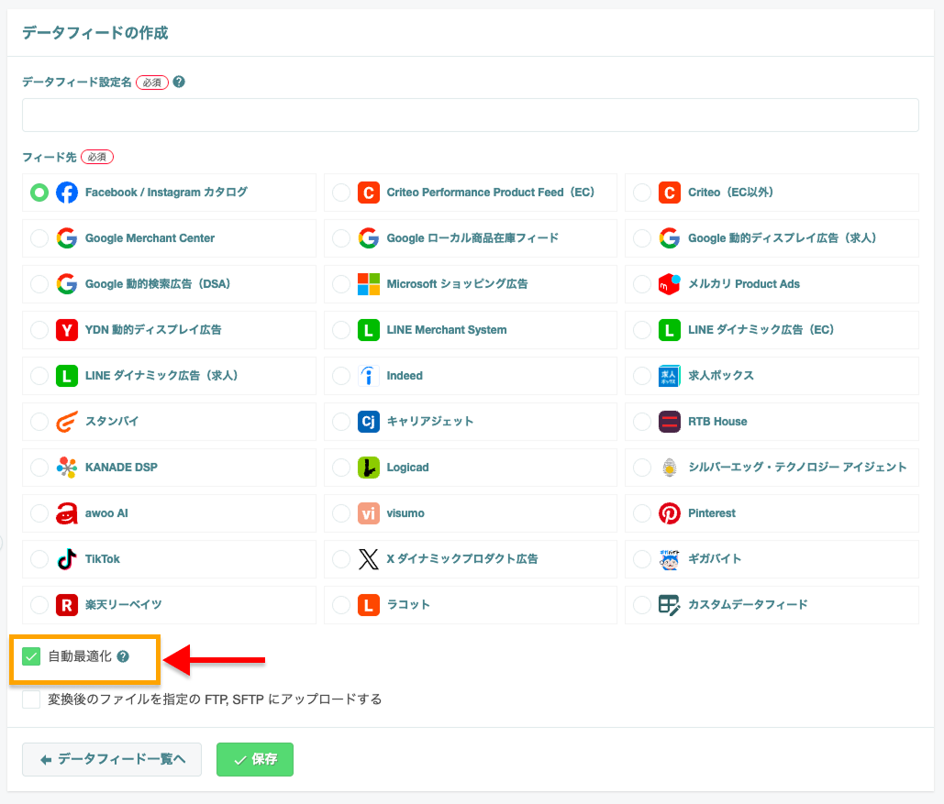Screen dimensions: 944x804
Task: Click the Google ローカル商品在庫フィード logo
Action: click(x=369, y=238)
